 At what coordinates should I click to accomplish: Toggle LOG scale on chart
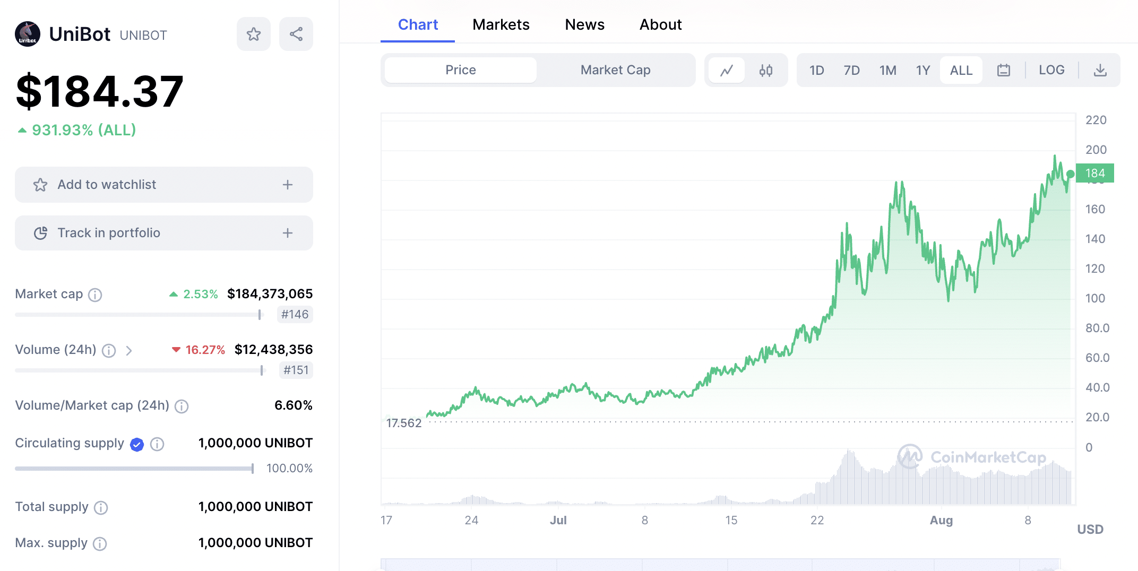(1051, 70)
